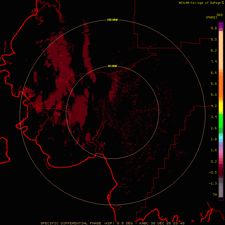Click the 8.2 legend scale value
Viewport: 225px width, 225px height.
(214, 50)
